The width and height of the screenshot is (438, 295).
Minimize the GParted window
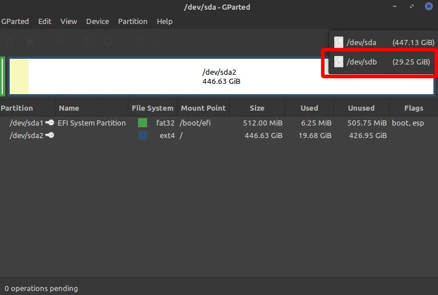tap(395, 6)
